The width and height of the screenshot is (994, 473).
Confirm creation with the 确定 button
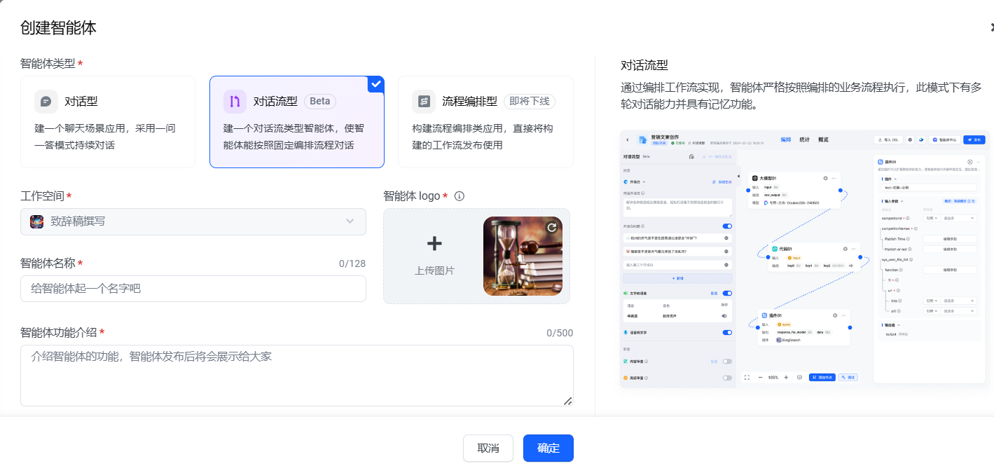[x=548, y=448]
